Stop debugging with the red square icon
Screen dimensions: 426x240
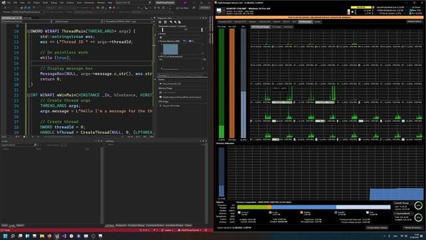tap(114, 8)
